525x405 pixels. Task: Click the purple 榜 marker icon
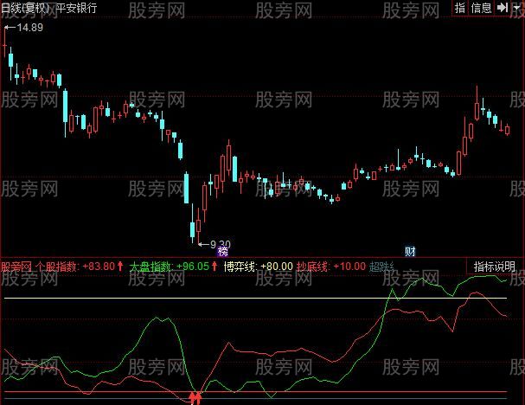click(x=223, y=252)
